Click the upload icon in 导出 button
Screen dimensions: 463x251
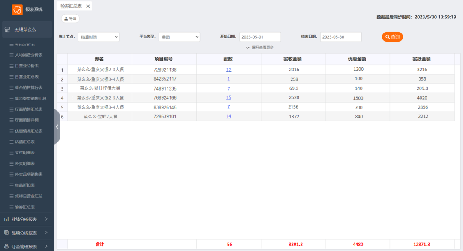(66, 18)
